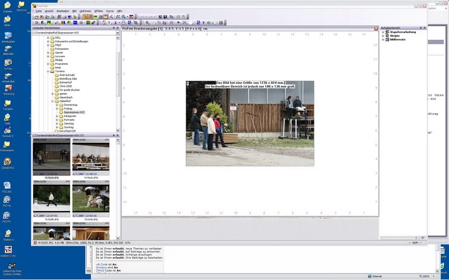This screenshot has width=449, height=280.
Task: Click the eraser icon in second toolbar
Action: 93,22
